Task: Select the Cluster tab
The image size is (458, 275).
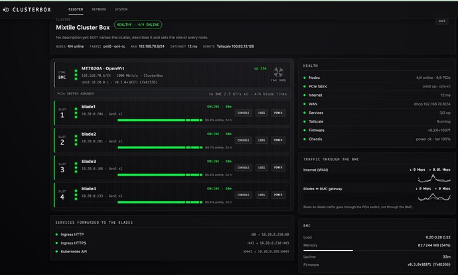Action: [76, 9]
